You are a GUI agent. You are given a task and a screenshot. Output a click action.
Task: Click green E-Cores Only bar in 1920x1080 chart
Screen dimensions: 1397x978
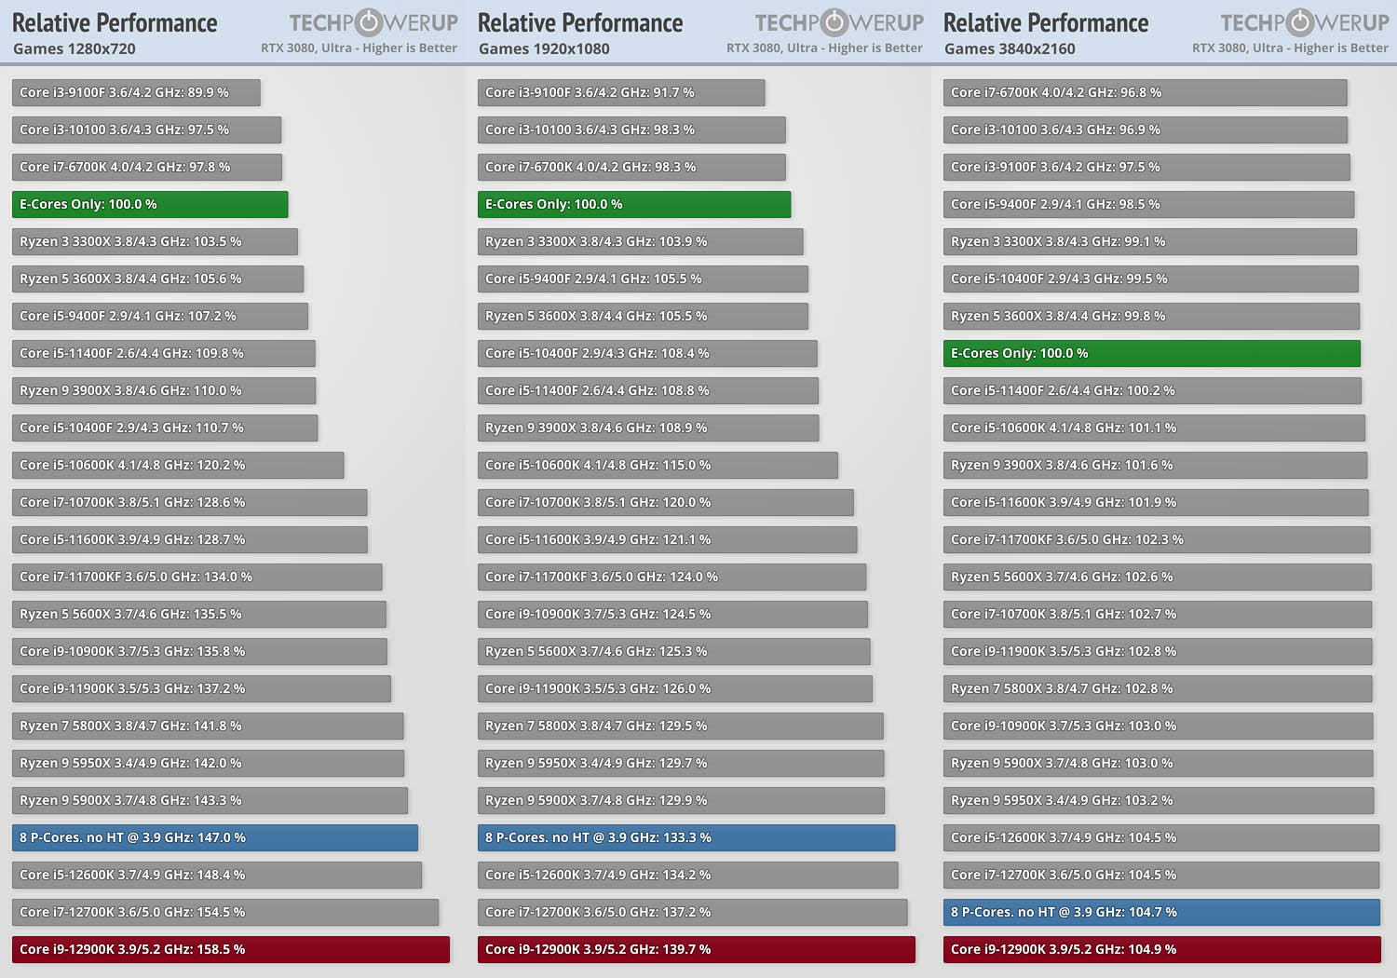(634, 204)
